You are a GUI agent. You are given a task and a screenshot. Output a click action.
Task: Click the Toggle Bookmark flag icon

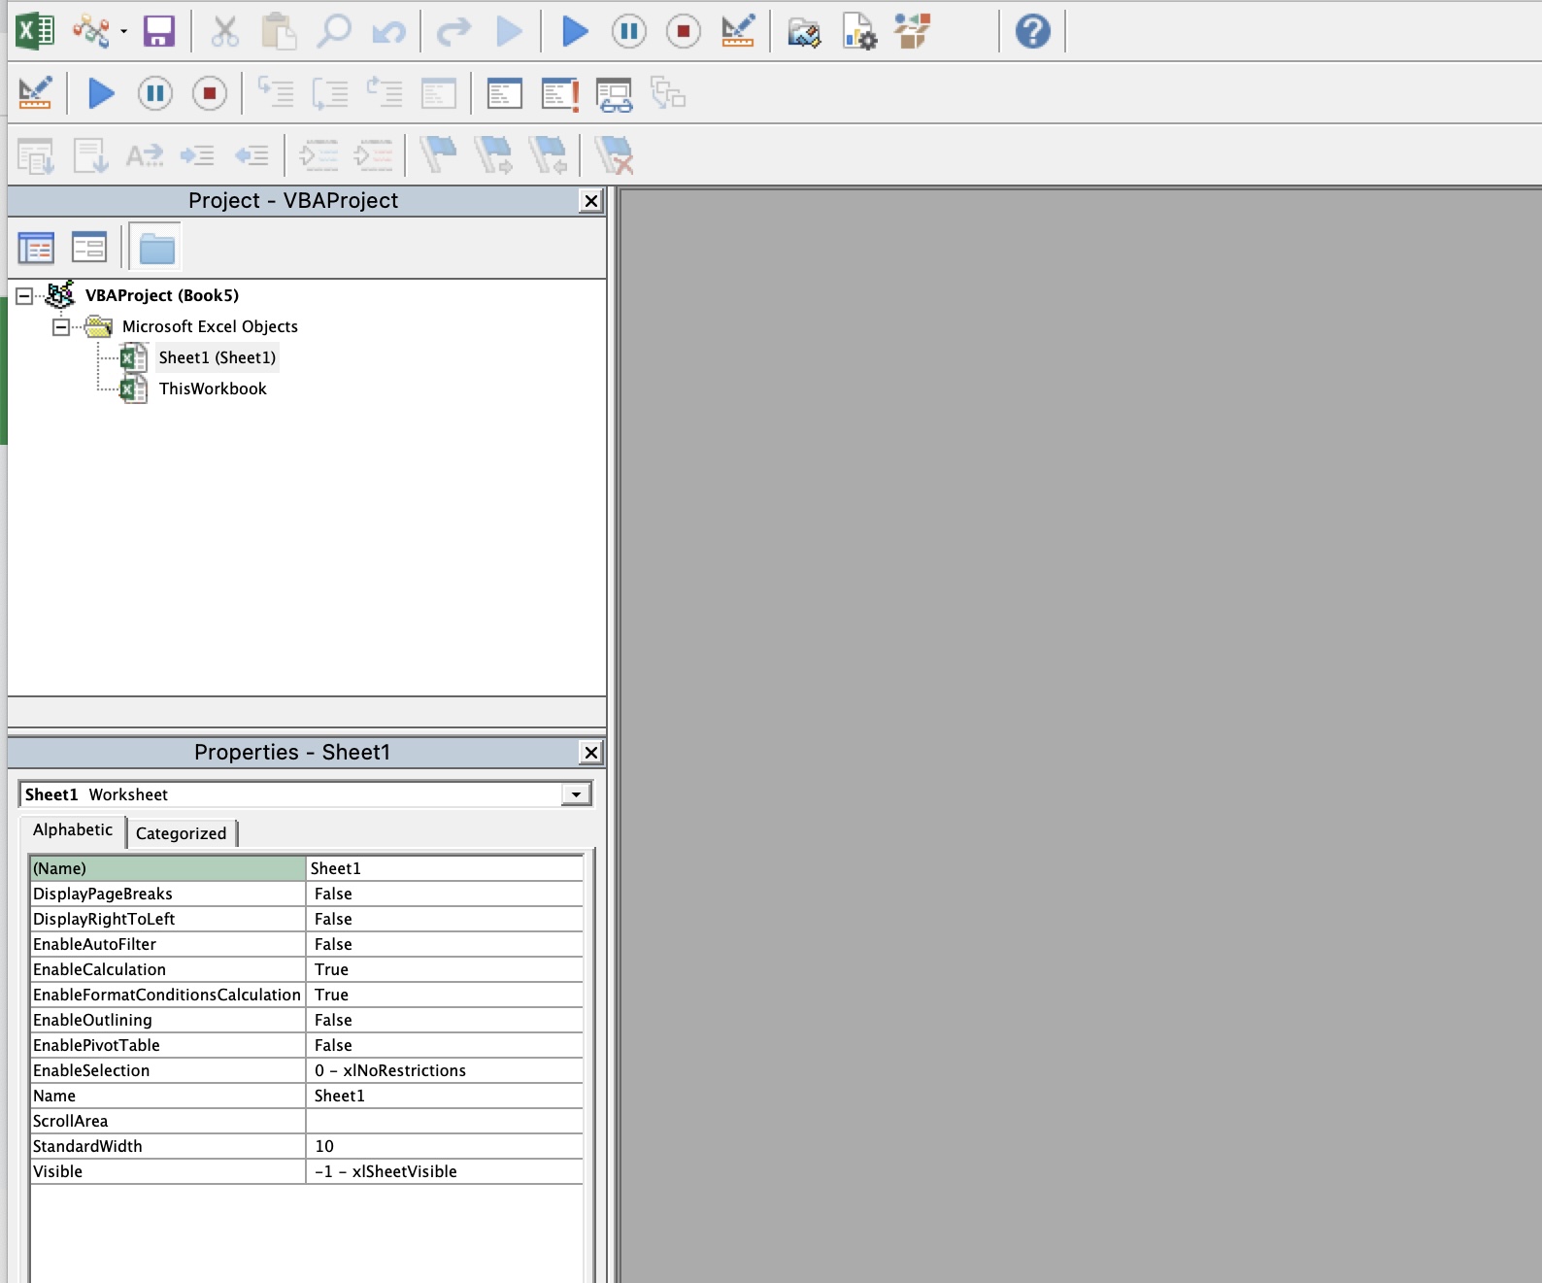coord(439,154)
